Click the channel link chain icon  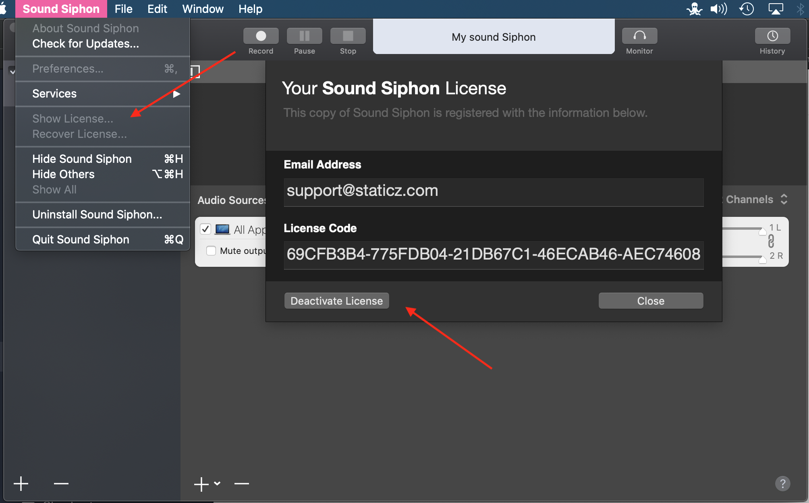(x=771, y=241)
